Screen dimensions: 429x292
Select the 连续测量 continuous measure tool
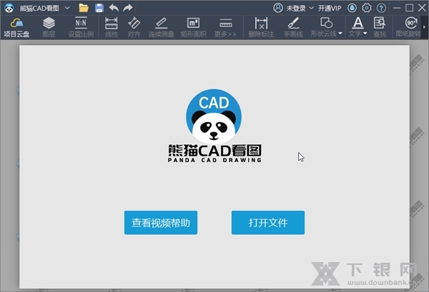pos(161,27)
